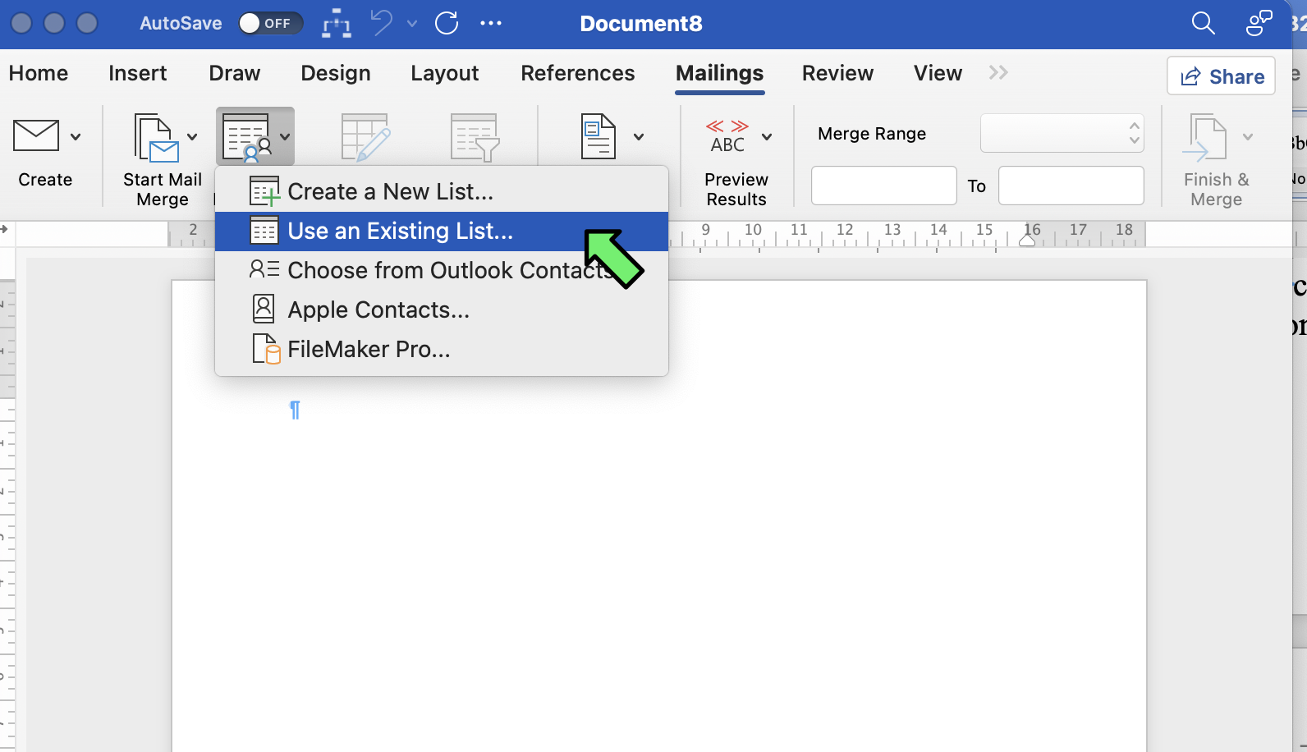Screen dimensions: 1307x752
Task: Open the Search magnifier icon
Action: [1203, 23]
